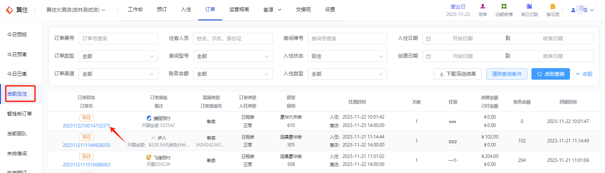Select 当前团队 in sidebar

pyautogui.click(x=17, y=134)
